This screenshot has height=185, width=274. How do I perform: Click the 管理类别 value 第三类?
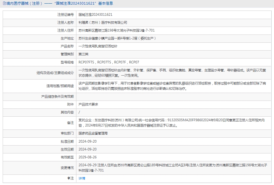[83, 54]
